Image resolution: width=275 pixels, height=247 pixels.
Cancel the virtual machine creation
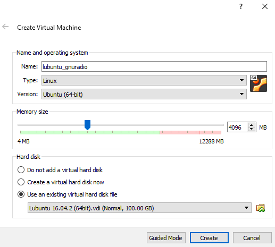252,238
